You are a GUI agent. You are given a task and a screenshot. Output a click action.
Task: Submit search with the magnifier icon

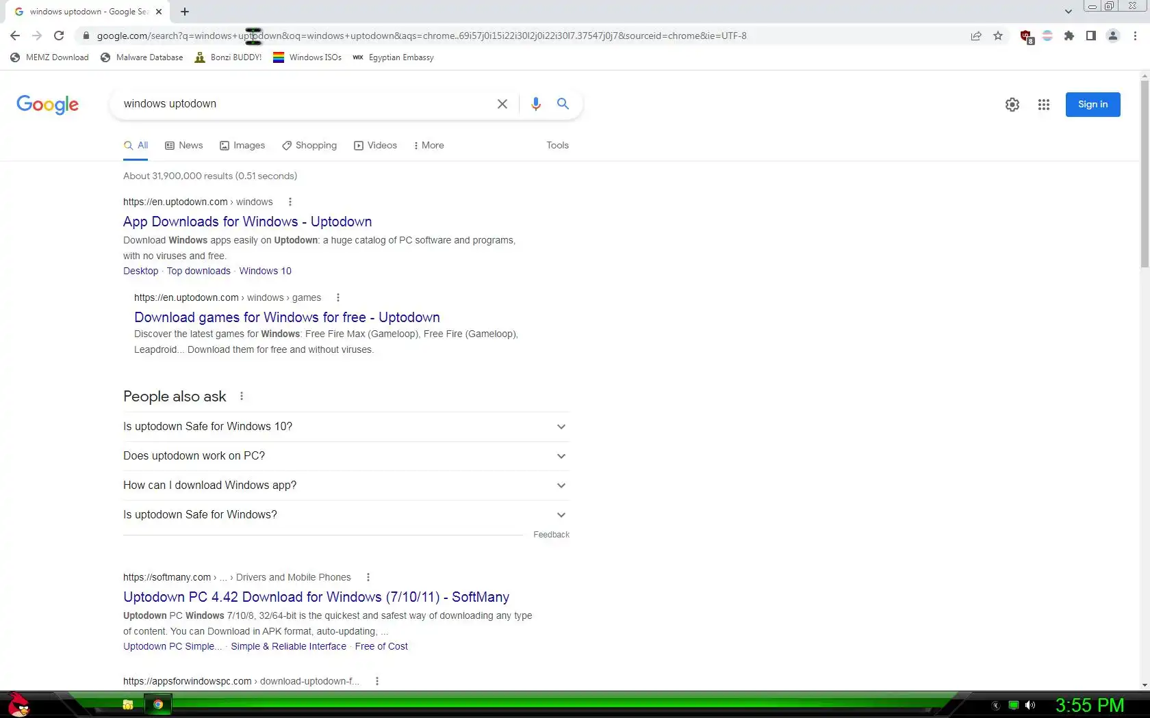pyautogui.click(x=563, y=104)
